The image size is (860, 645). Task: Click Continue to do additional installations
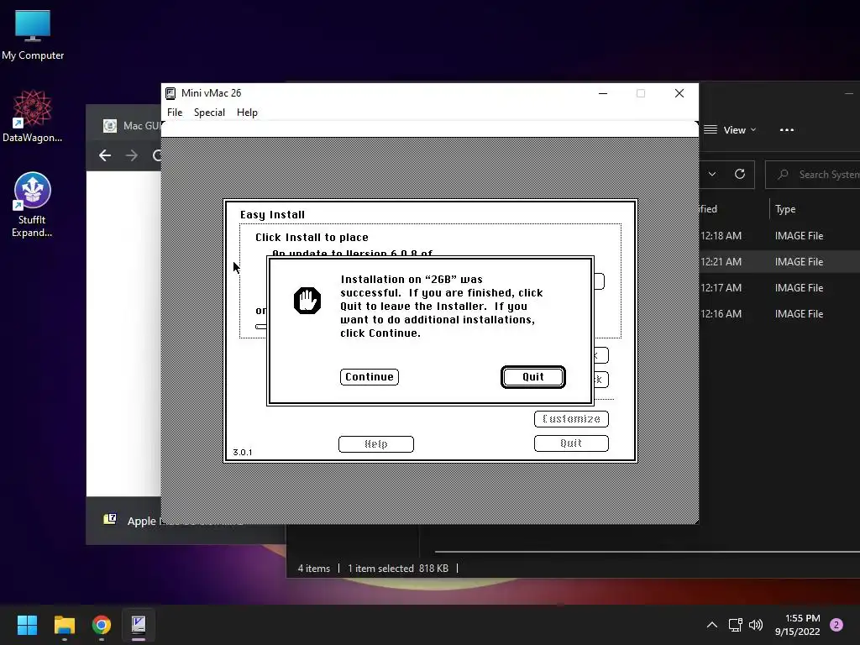point(370,377)
